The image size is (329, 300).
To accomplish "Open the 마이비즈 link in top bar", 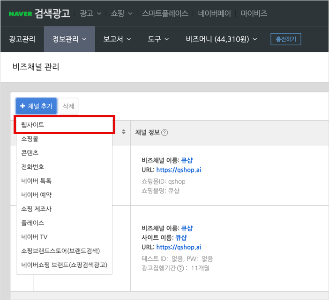I will coord(254,14).
